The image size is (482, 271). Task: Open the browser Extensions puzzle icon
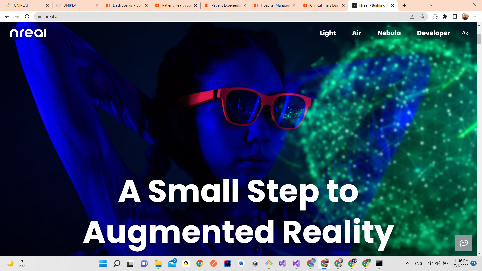point(445,17)
